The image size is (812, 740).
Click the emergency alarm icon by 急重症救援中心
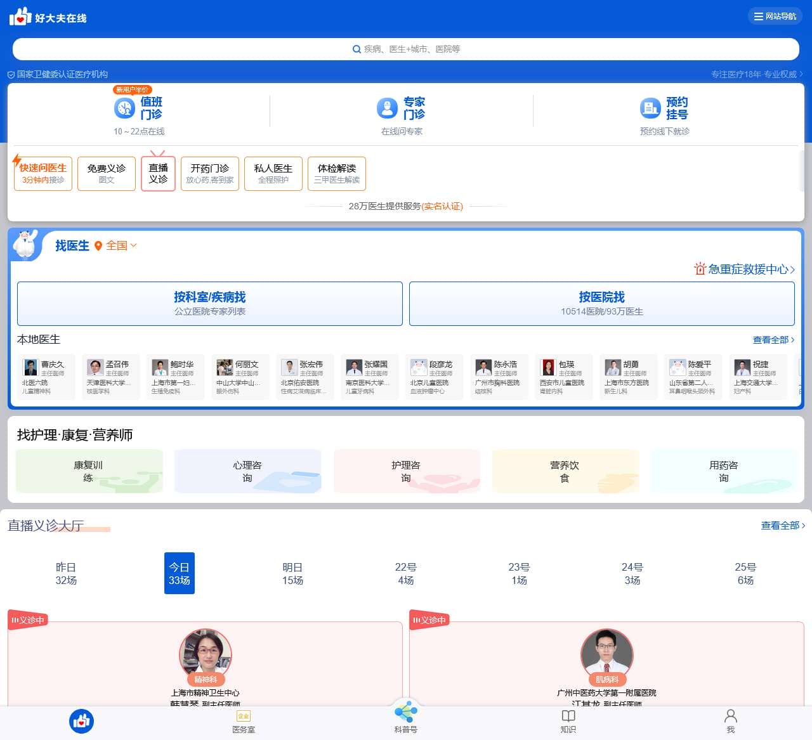coord(700,269)
